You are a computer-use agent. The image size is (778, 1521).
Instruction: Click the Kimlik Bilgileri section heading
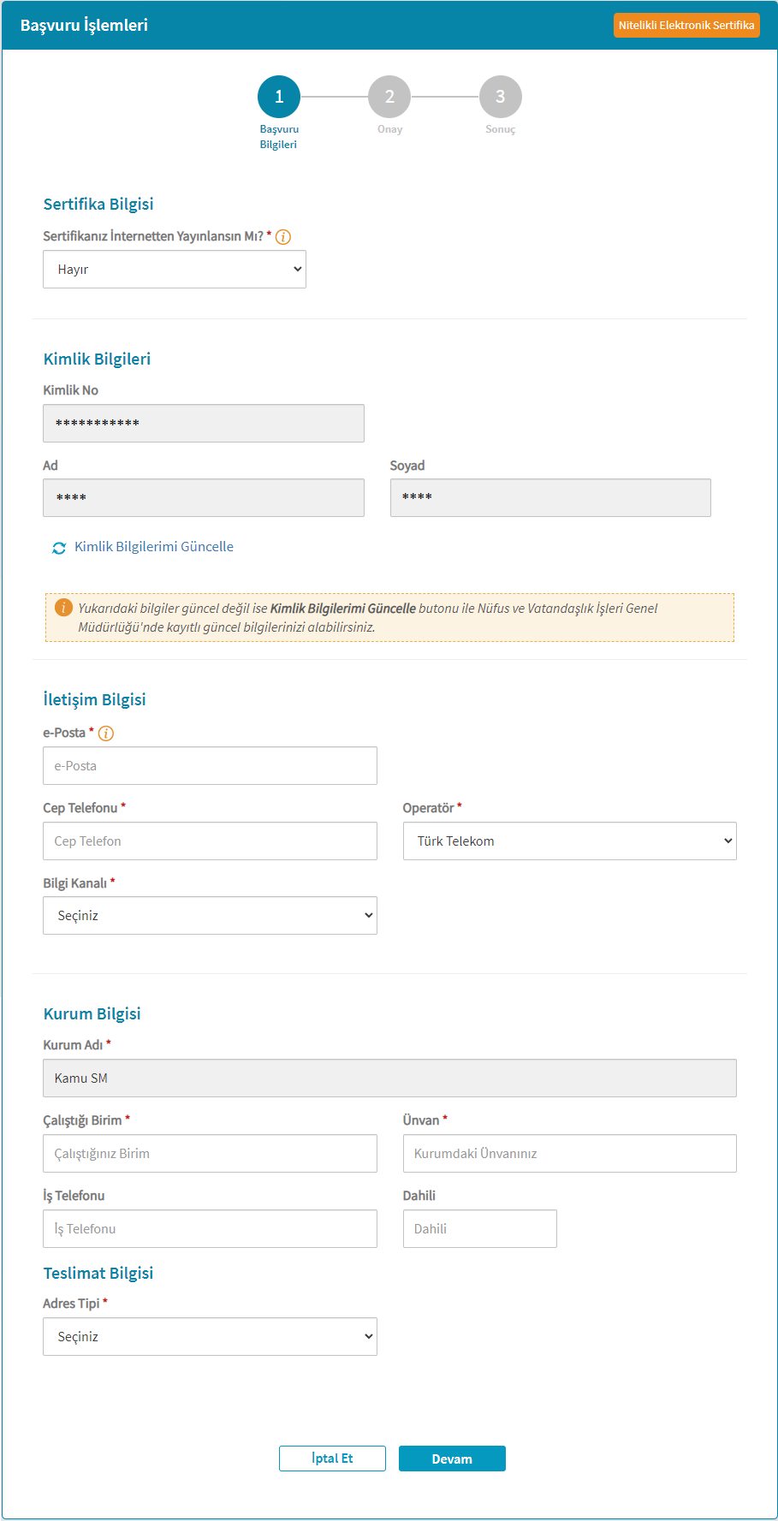point(97,359)
